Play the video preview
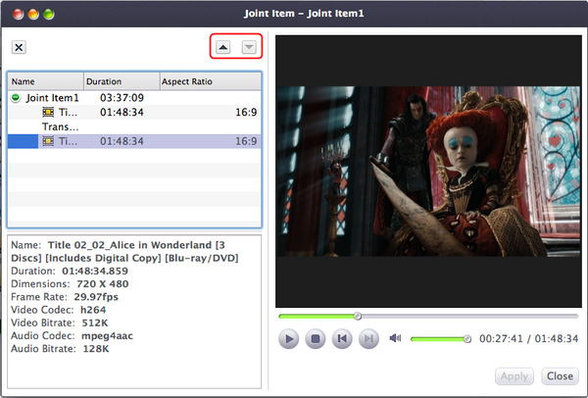 [289, 339]
